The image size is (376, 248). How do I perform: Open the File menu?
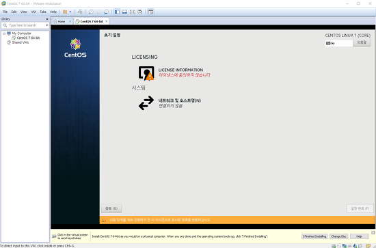point(5,12)
